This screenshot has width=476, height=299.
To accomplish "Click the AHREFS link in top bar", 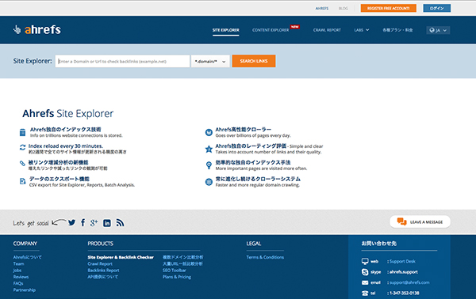I will point(322,9).
